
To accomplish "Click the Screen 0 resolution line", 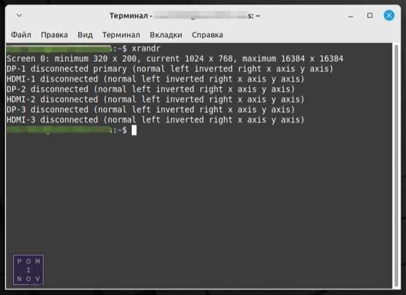I will [x=175, y=59].
